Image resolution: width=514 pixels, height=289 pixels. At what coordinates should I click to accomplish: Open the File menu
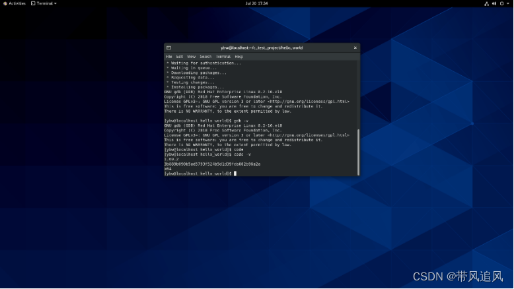pyautogui.click(x=169, y=57)
